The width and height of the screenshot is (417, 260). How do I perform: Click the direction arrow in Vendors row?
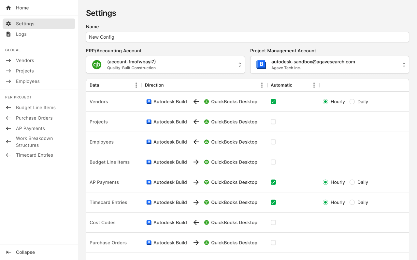[196, 102]
